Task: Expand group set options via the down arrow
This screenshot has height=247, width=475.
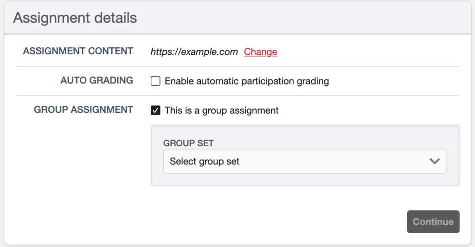Action: 434,161
